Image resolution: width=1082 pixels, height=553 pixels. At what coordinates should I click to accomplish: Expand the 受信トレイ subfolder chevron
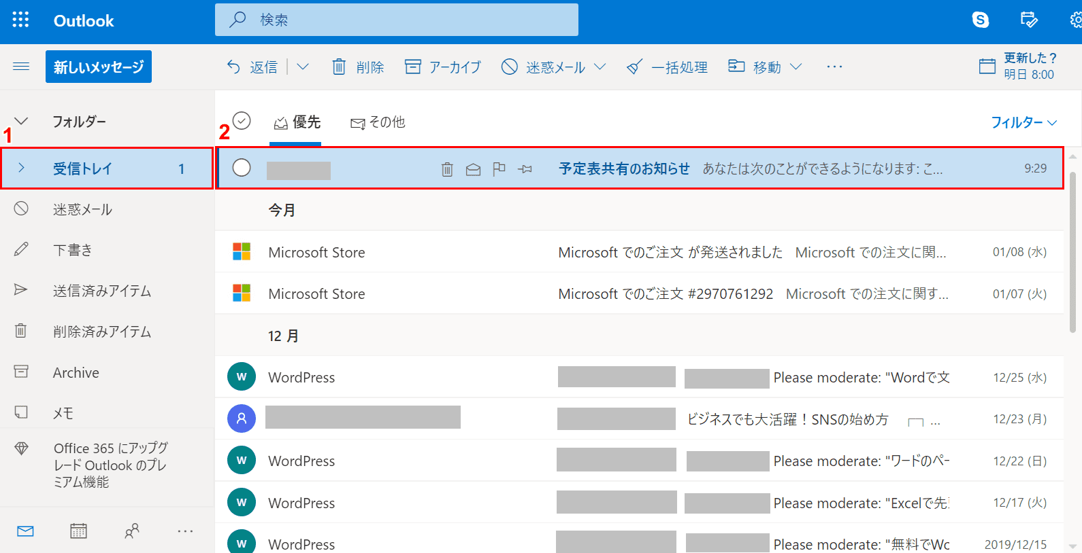(x=21, y=168)
